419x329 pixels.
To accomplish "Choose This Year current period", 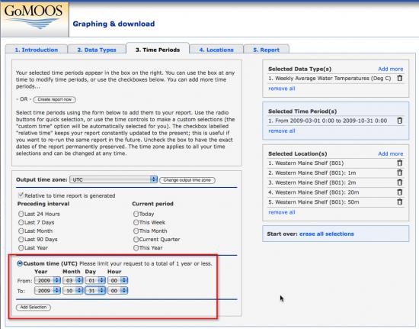I will (136, 248).
